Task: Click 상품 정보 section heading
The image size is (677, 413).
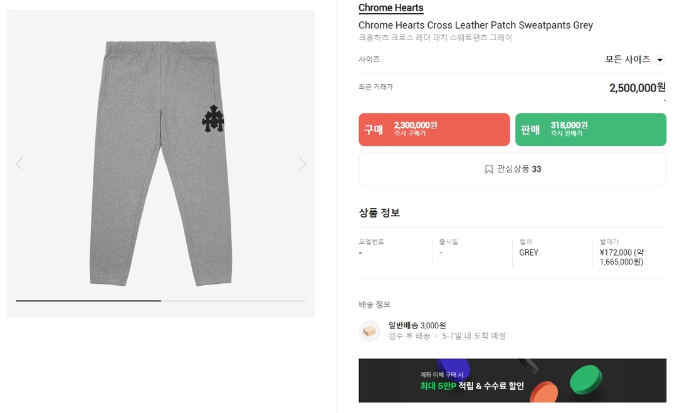Action: tap(379, 212)
